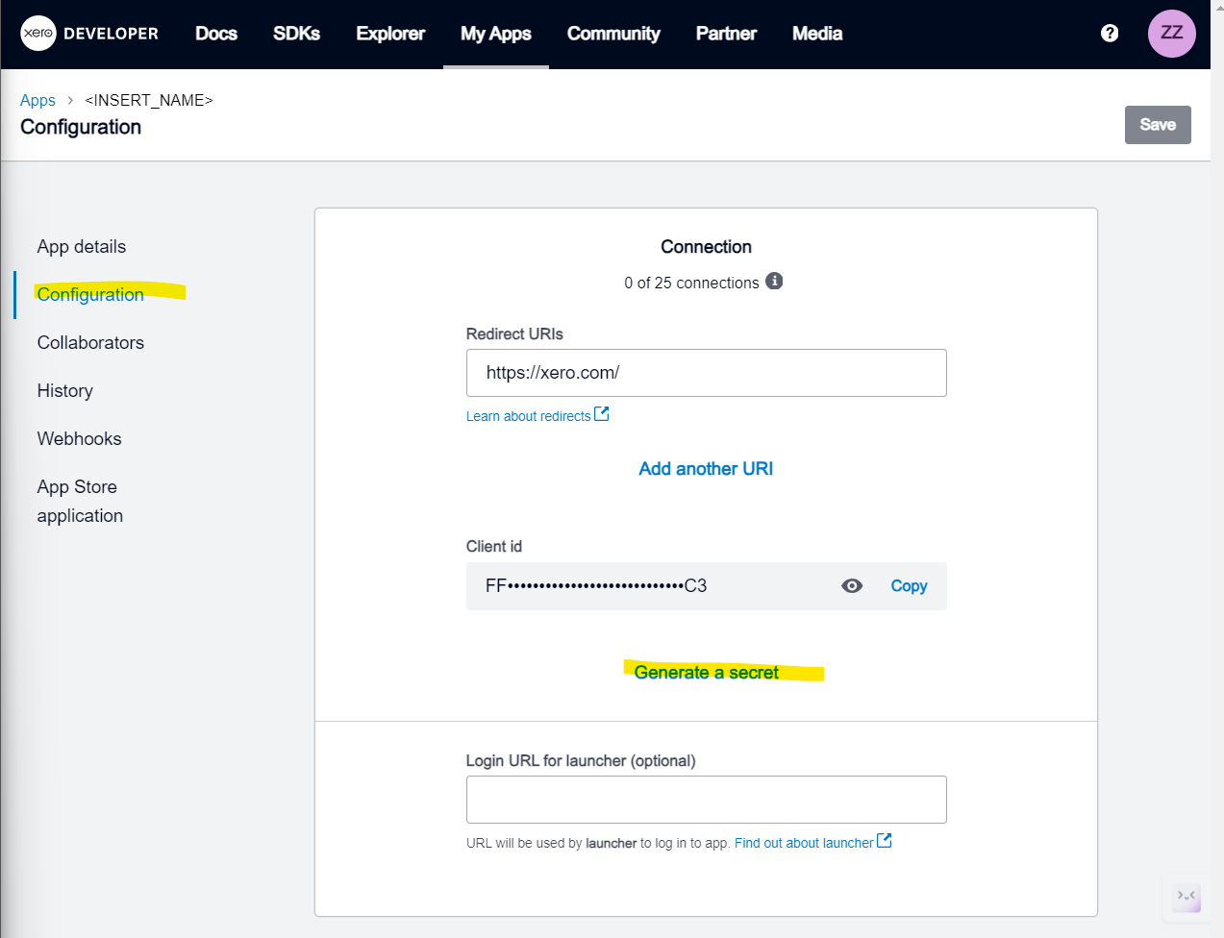Click Generate a secret

(707, 673)
